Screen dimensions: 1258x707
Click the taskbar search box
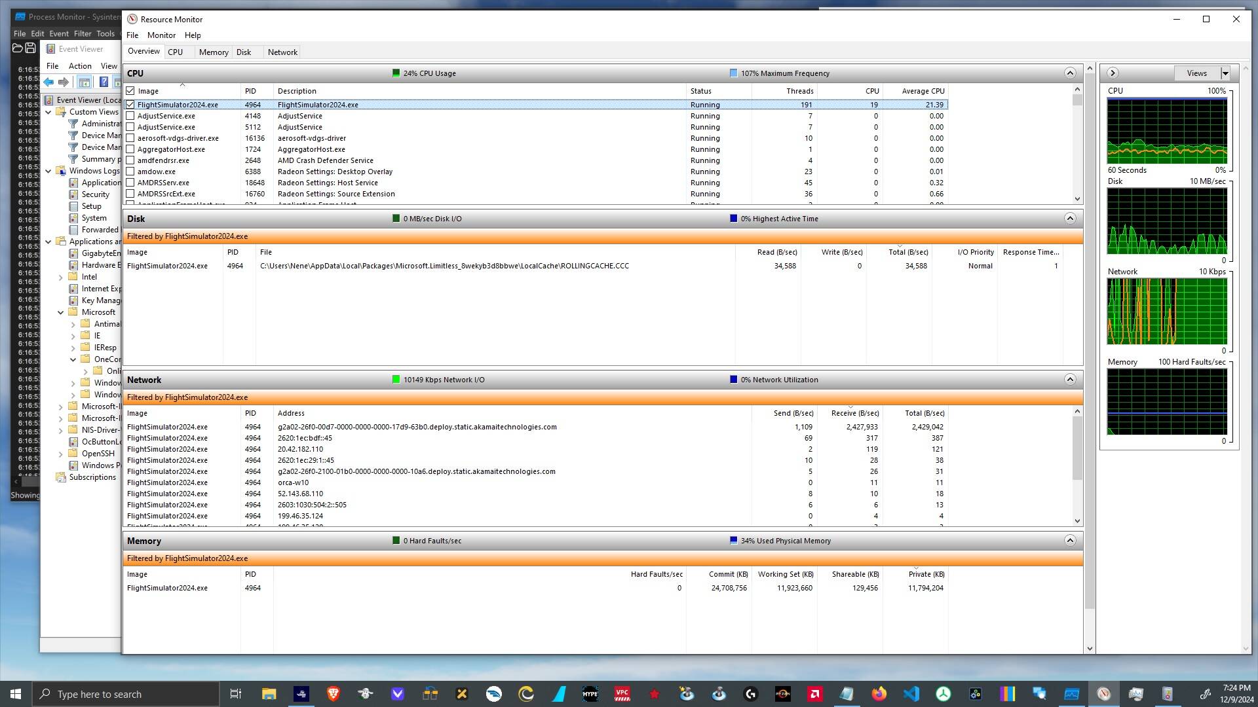pyautogui.click(x=126, y=694)
